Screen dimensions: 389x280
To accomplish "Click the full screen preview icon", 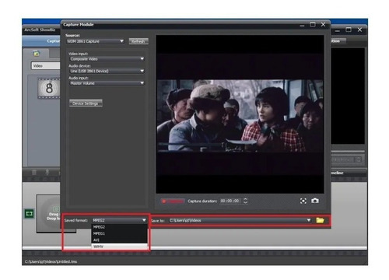I will pos(303,201).
